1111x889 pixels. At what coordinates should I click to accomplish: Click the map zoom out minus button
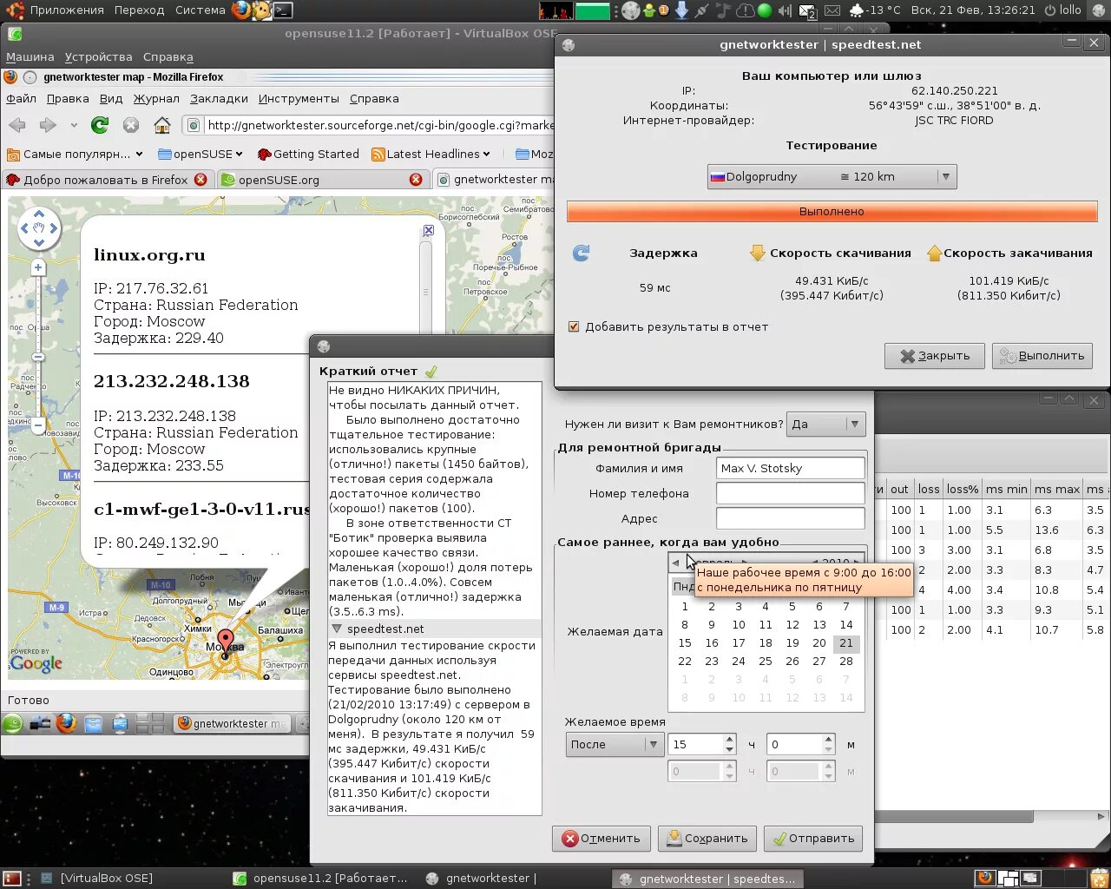(x=38, y=425)
